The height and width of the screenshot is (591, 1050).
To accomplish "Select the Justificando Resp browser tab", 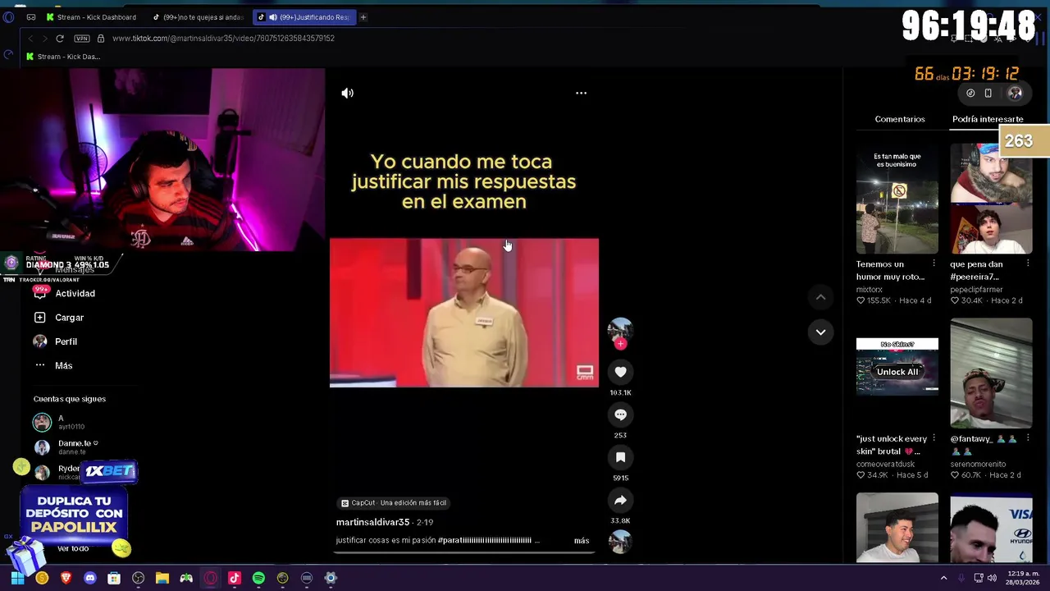I will click(306, 16).
